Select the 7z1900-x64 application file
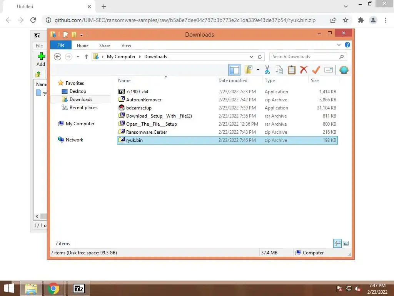The image size is (394, 296). pyautogui.click(x=227, y=92)
